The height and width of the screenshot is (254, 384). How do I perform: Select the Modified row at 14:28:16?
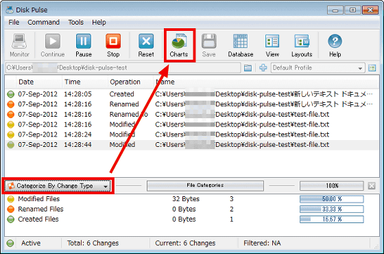192,124
